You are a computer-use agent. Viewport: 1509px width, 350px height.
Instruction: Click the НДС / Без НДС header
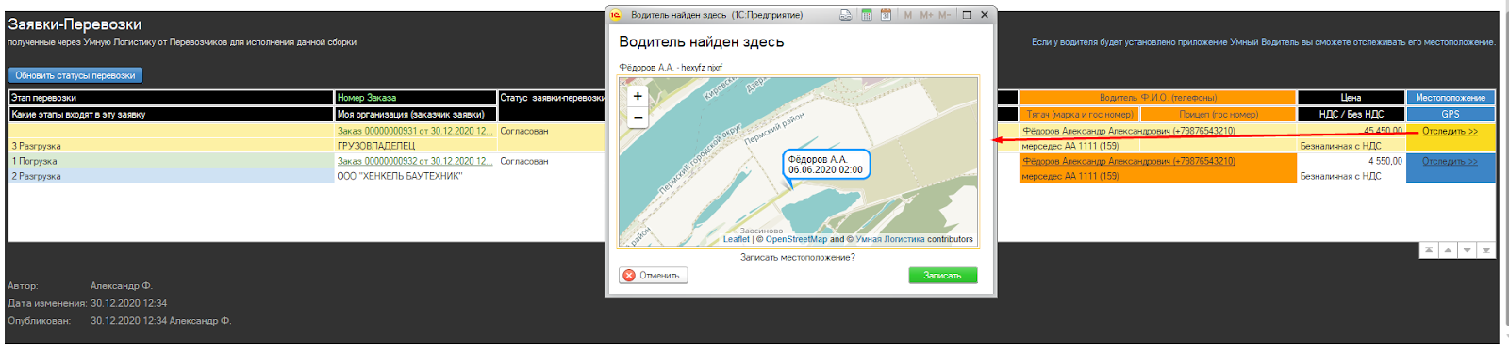pyautogui.click(x=1351, y=115)
